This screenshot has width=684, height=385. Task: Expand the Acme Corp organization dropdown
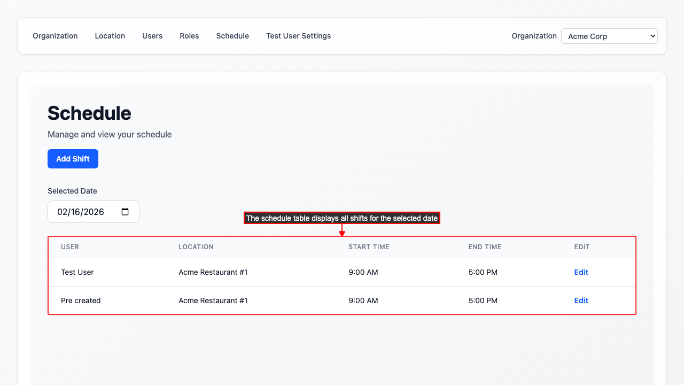pyautogui.click(x=609, y=36)
